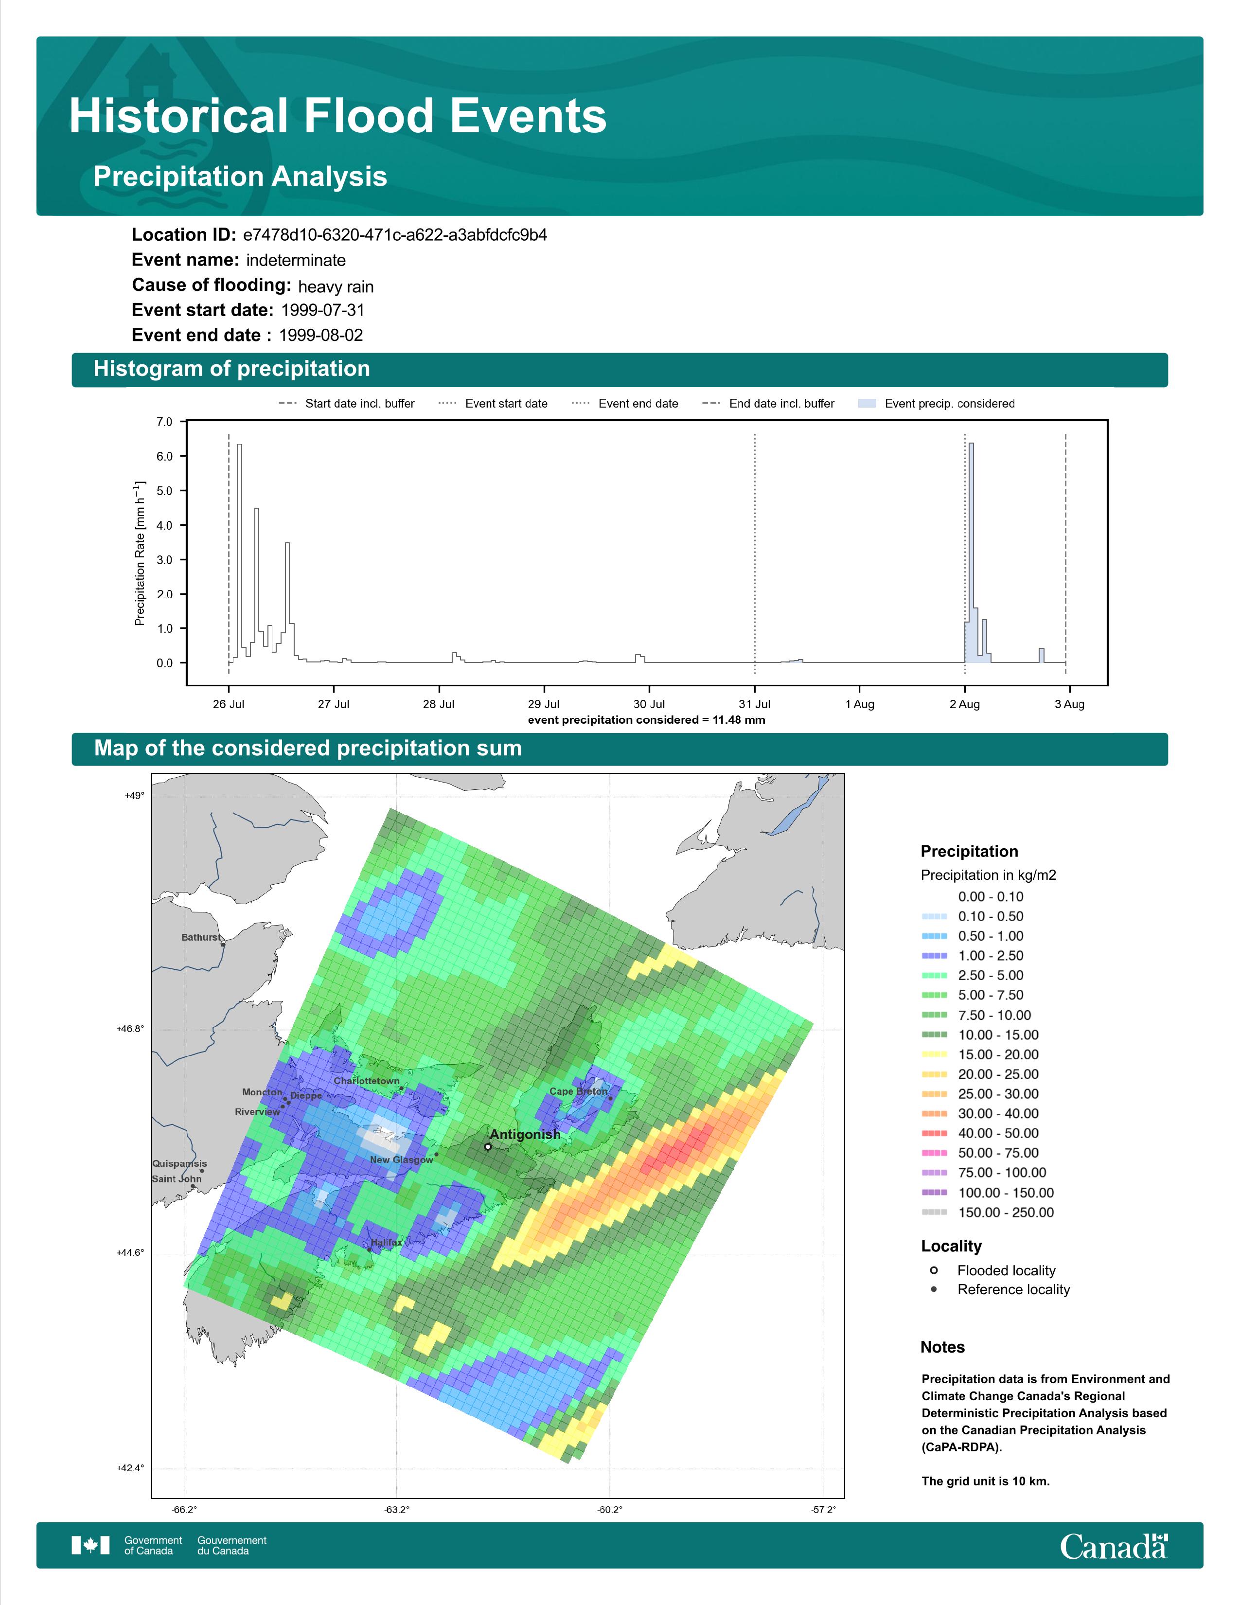Click the End date incl. buffer legend entry
1240x1605 pixels.
click(x=781, y=404)
